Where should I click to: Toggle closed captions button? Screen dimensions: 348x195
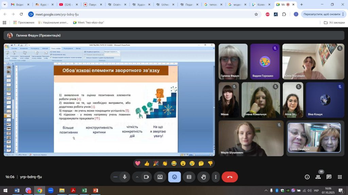(189, 177)
